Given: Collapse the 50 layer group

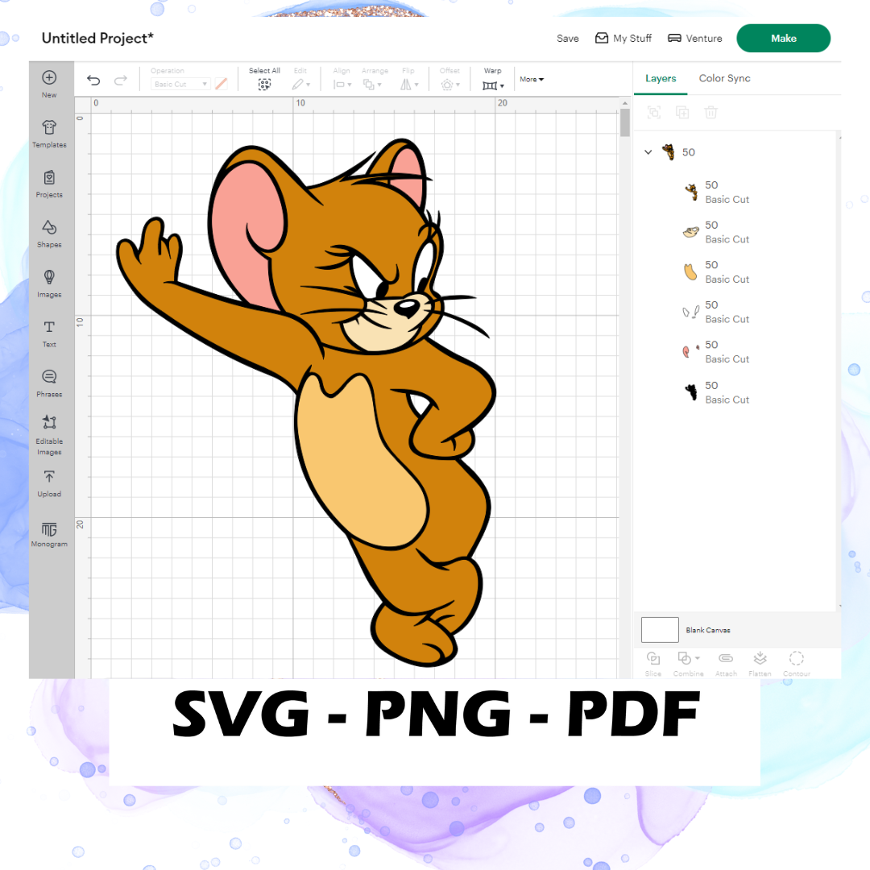Looking at the screenshot, I should point(648,151).
